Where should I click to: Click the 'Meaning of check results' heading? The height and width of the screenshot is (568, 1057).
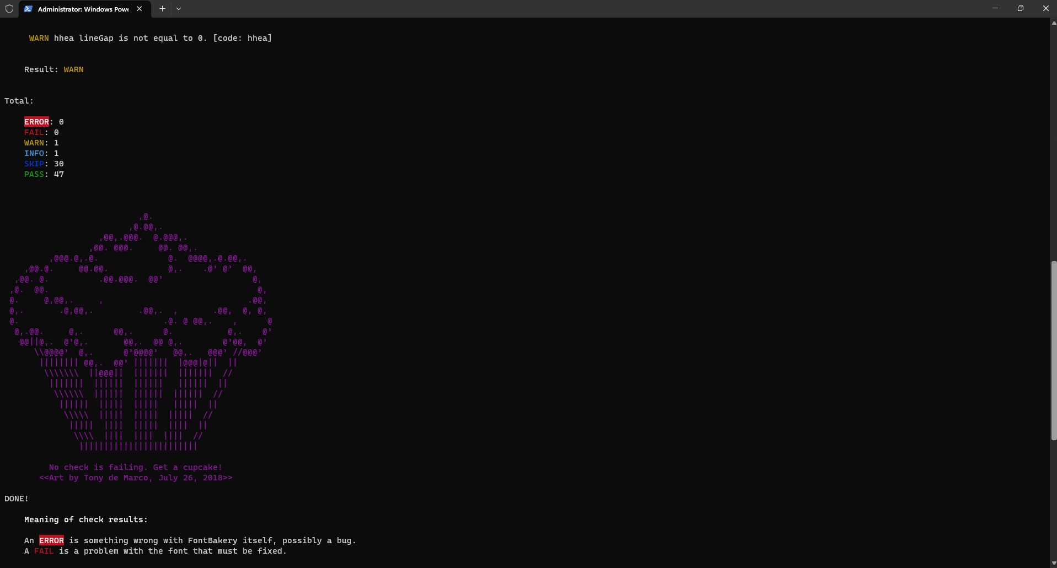pyautogui.click(x=85, y=519)
